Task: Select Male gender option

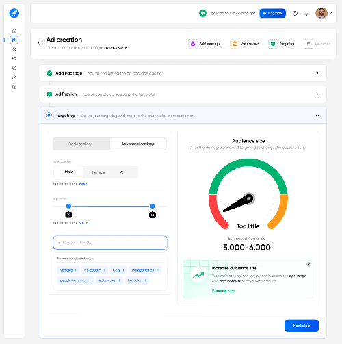Action: [69, 172]
